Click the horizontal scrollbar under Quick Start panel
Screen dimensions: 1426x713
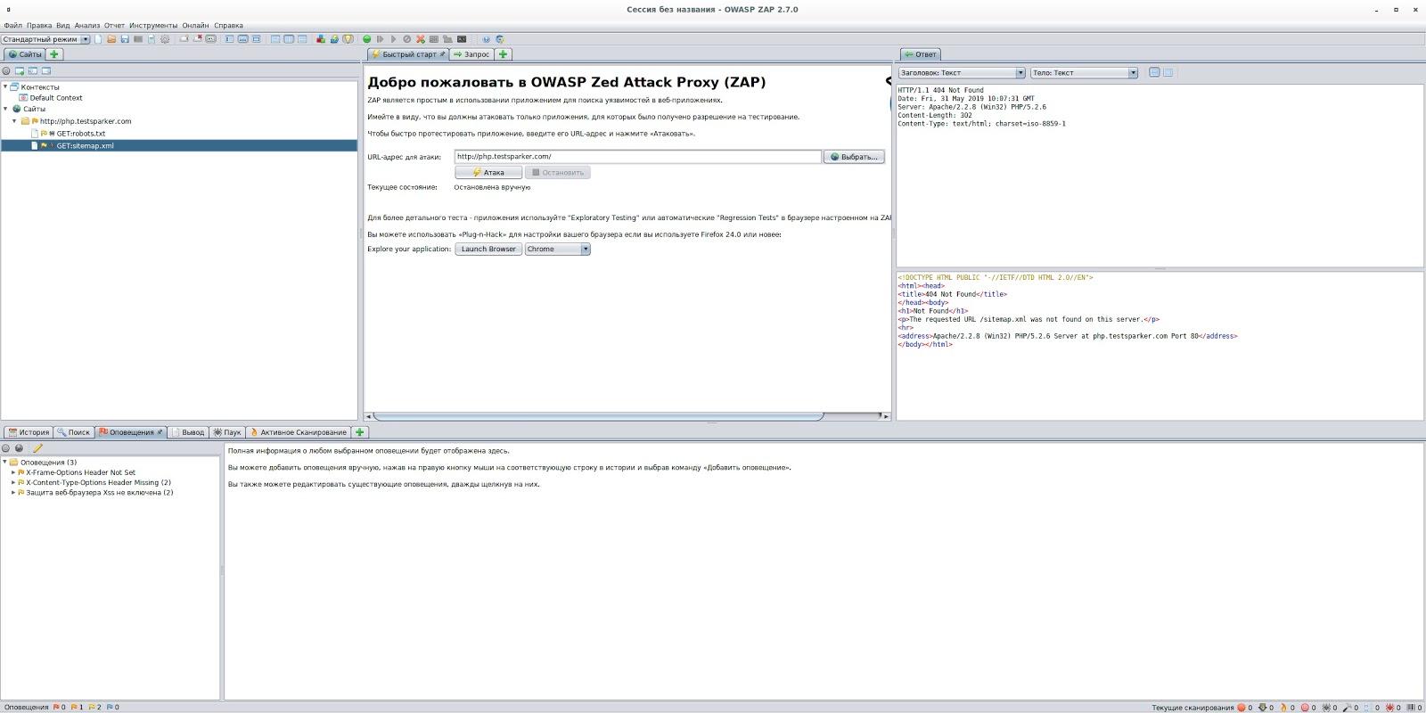coord(597,416)
